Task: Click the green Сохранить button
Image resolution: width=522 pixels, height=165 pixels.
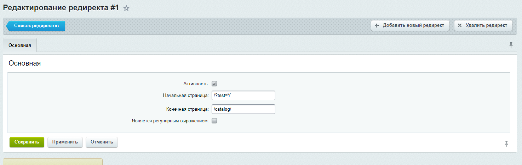Action: point(27,142)
